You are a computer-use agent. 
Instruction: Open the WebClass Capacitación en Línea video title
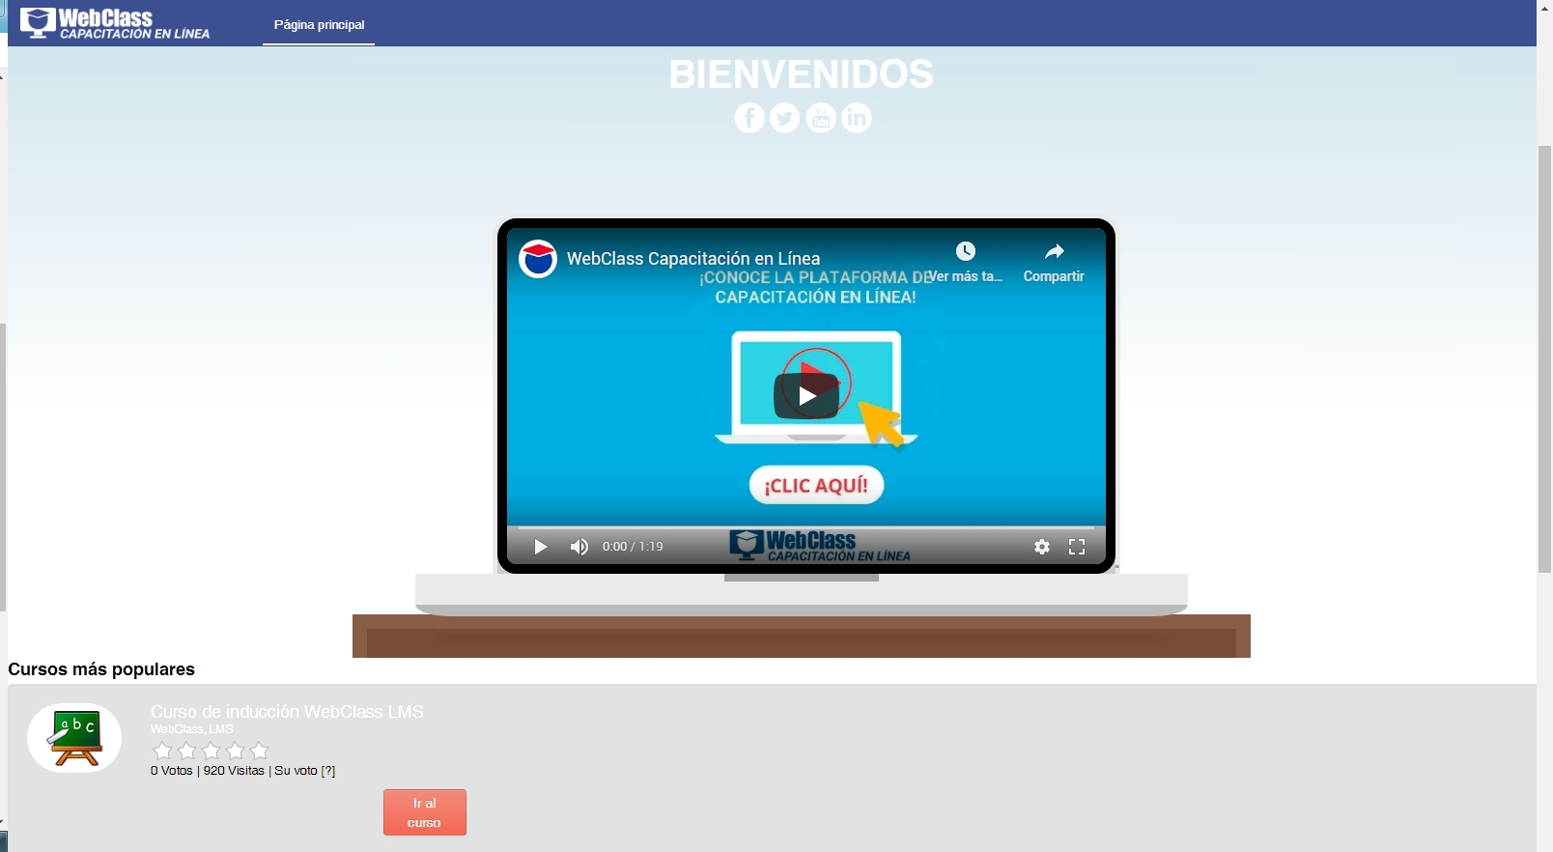pos(693,258)
